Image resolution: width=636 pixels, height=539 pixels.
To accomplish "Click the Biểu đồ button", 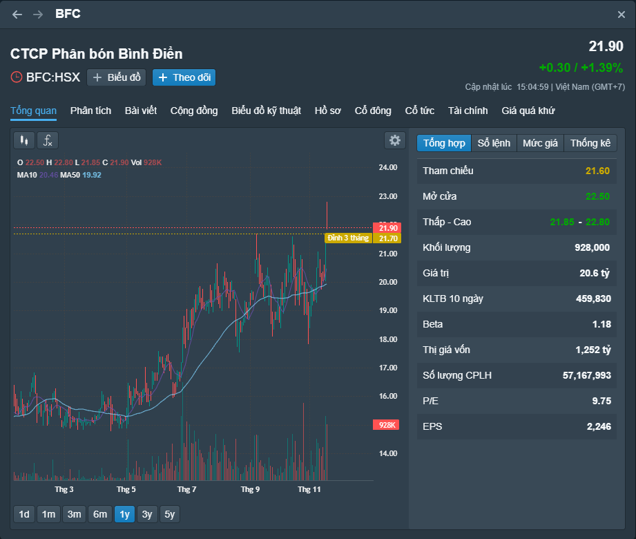I will click(117, 77).
